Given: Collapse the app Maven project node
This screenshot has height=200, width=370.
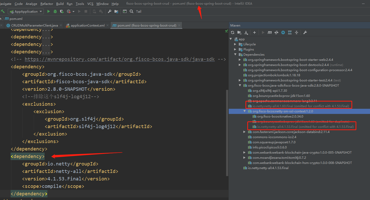Looking at the screenshot, I should (231, 39).
